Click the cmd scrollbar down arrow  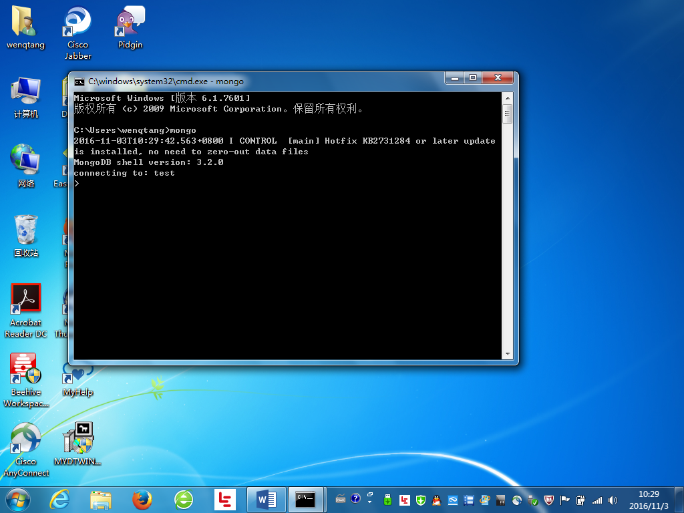pos(508,354)
